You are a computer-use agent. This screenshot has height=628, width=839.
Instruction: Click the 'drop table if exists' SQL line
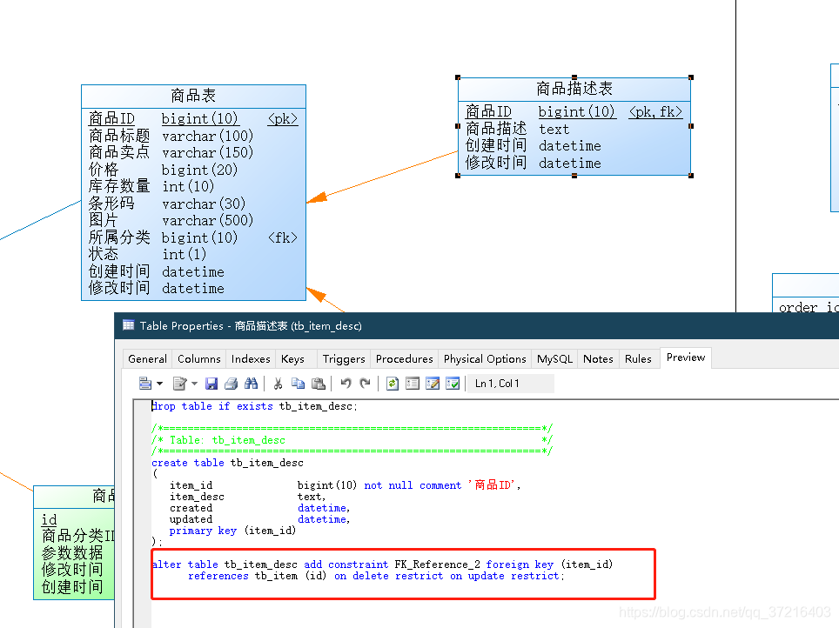254,406
